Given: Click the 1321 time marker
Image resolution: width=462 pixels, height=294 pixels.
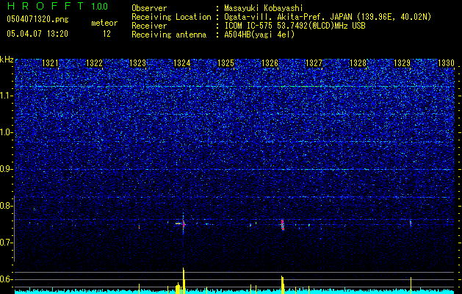Looking at the screenshot, I should (x=50, y=63).
